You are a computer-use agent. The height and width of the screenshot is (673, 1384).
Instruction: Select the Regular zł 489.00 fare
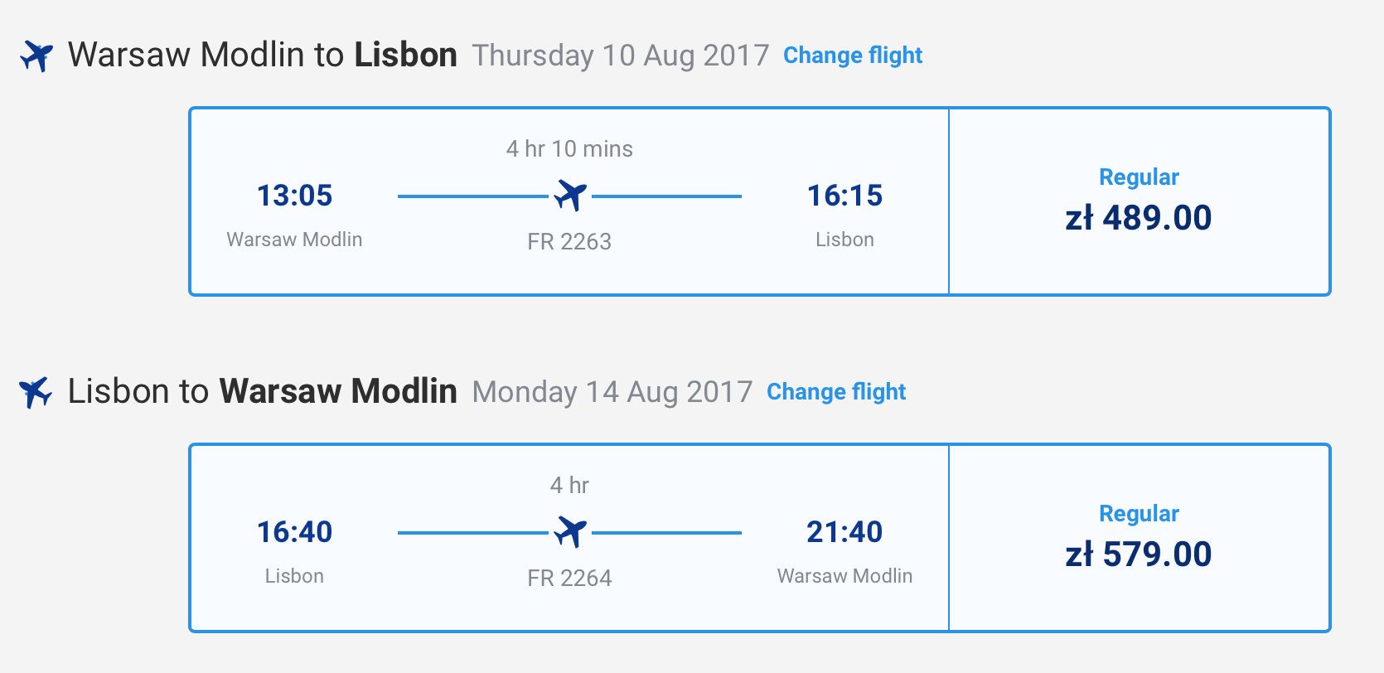1139,201
